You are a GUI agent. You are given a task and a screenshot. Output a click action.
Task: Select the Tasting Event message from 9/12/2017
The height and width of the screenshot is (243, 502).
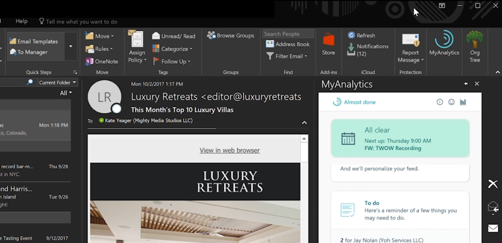coord(35,238)
